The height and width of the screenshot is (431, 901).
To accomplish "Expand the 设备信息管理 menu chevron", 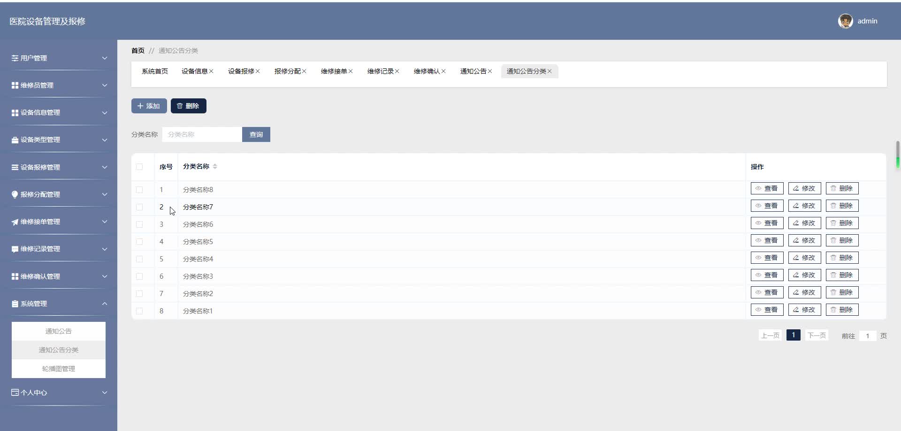I will coord(105,113).
